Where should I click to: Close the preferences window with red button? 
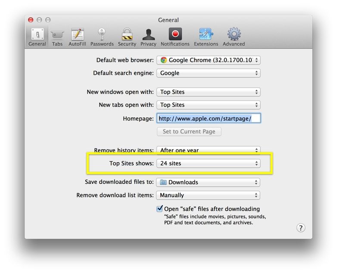click(31, 20)
